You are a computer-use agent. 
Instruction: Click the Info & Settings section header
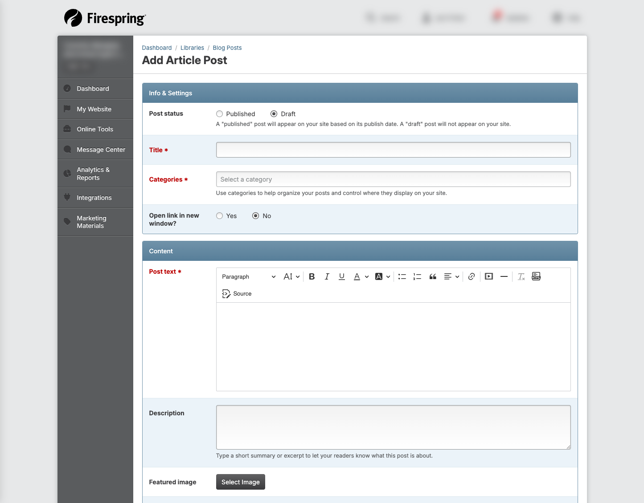(360, 93)
